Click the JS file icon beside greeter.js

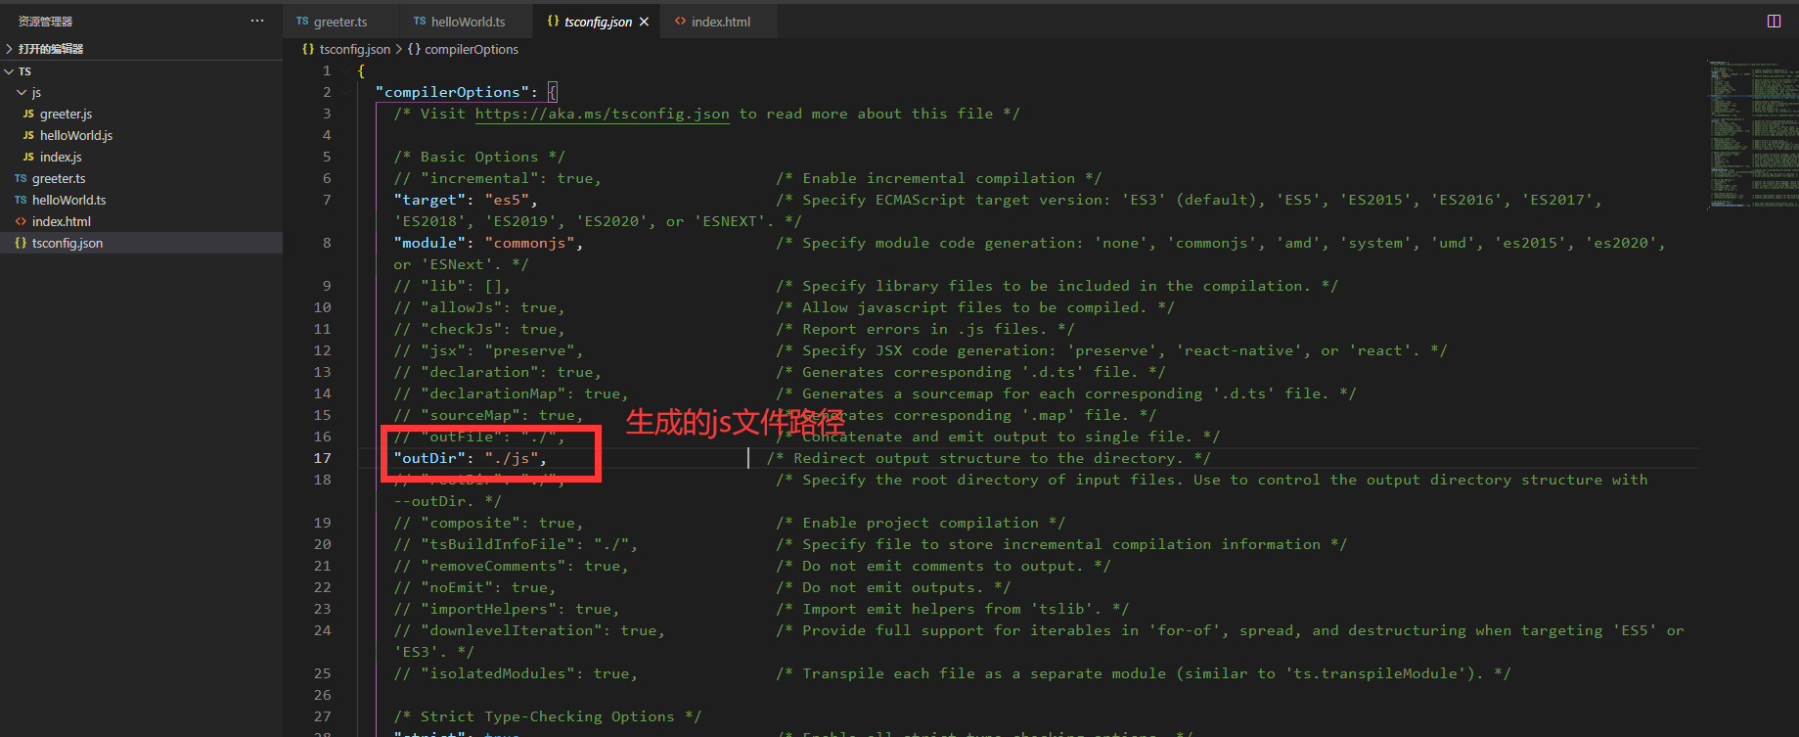tap(28, 114)
